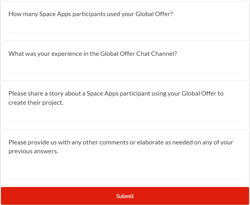Screen dimensions: 250x205
Task: Click the 'How many Space Apps participants' question text
Action: tap(91, 14)
